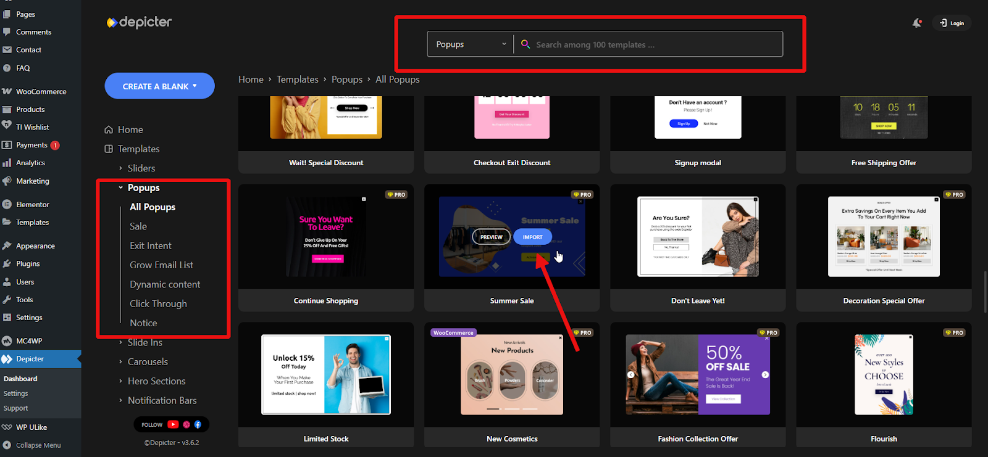Collapse the Popups tree section
The image size is (988, 457).
(x=121, y=188)
